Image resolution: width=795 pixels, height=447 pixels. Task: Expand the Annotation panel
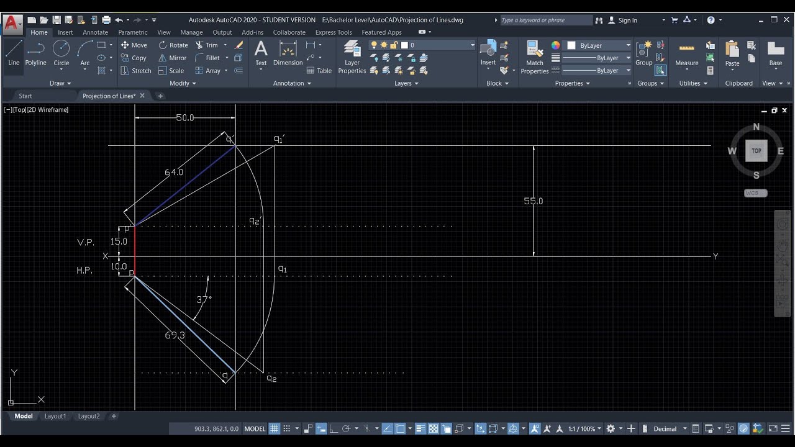coord(293,83)
